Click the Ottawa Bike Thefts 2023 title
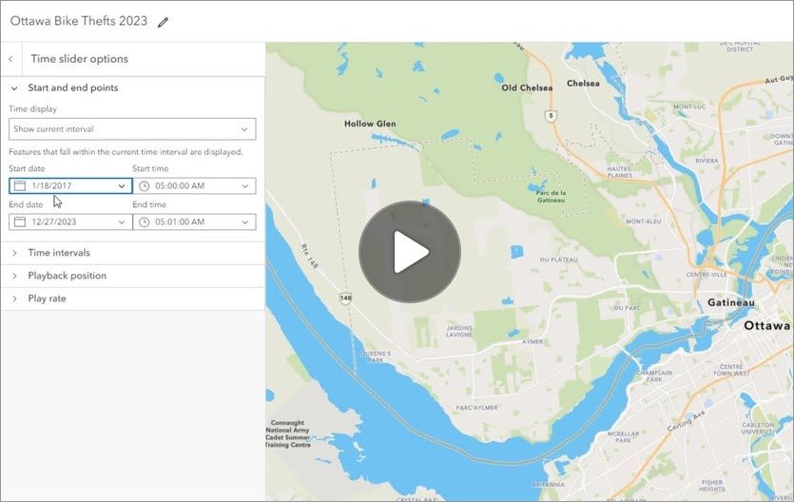 pyautogui.click(x=79, y=21)
